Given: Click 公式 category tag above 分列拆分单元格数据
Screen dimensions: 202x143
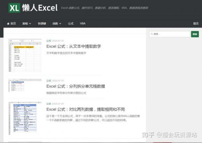Looking at the screenshot, I should click(48, 81).
